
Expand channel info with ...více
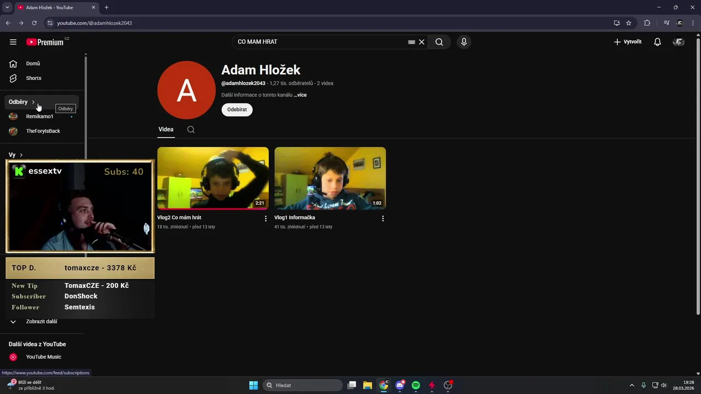pyautogui.click(x=300, y=95)
